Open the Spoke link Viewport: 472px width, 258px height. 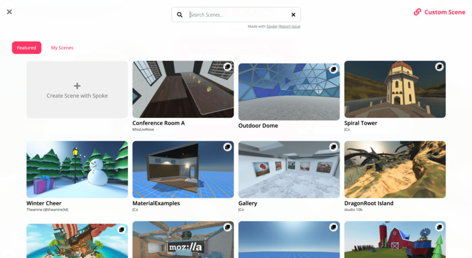point(272,26)
